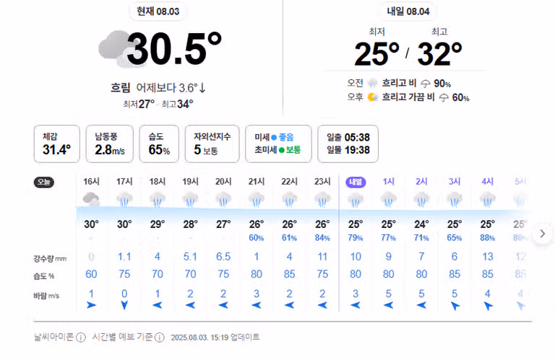This screenshot has width=555, height=362.
Task: Click the cloudy icon beside 30.5°
Action: [x=114, y=49]
